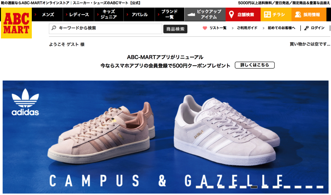This screenshot has width=331, height=195.
Task: Expand the アパレル category
Action: coord(139,15)
